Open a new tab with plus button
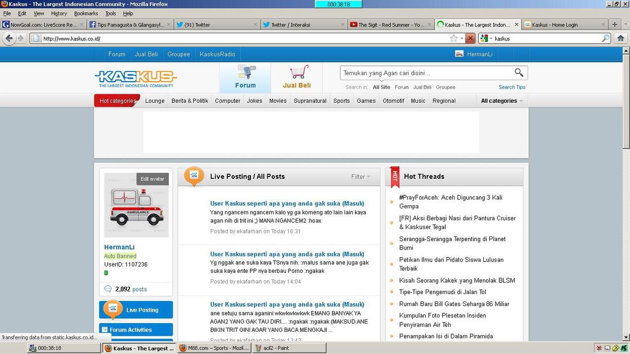 pos(614,24)
